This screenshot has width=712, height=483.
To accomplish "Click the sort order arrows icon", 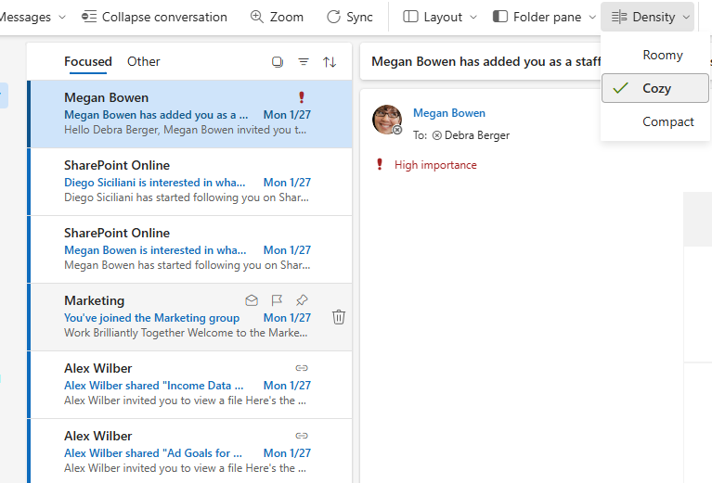I will pos(330,62).
